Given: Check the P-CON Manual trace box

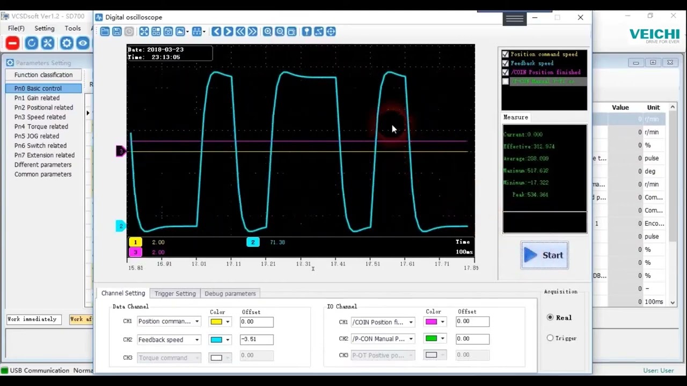Looking at the screenshot, I should [x=505, y=81].
